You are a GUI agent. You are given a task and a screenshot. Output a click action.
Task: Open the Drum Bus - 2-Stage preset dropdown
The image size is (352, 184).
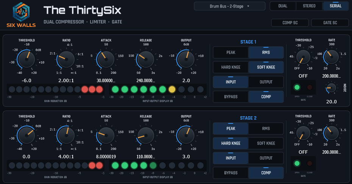(229, 6)
